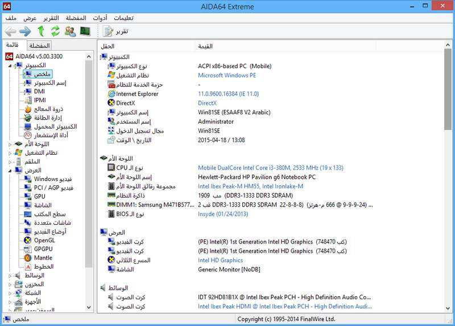Select the DMI tree item icon
455x326 pixels.
tap(28, 92)
